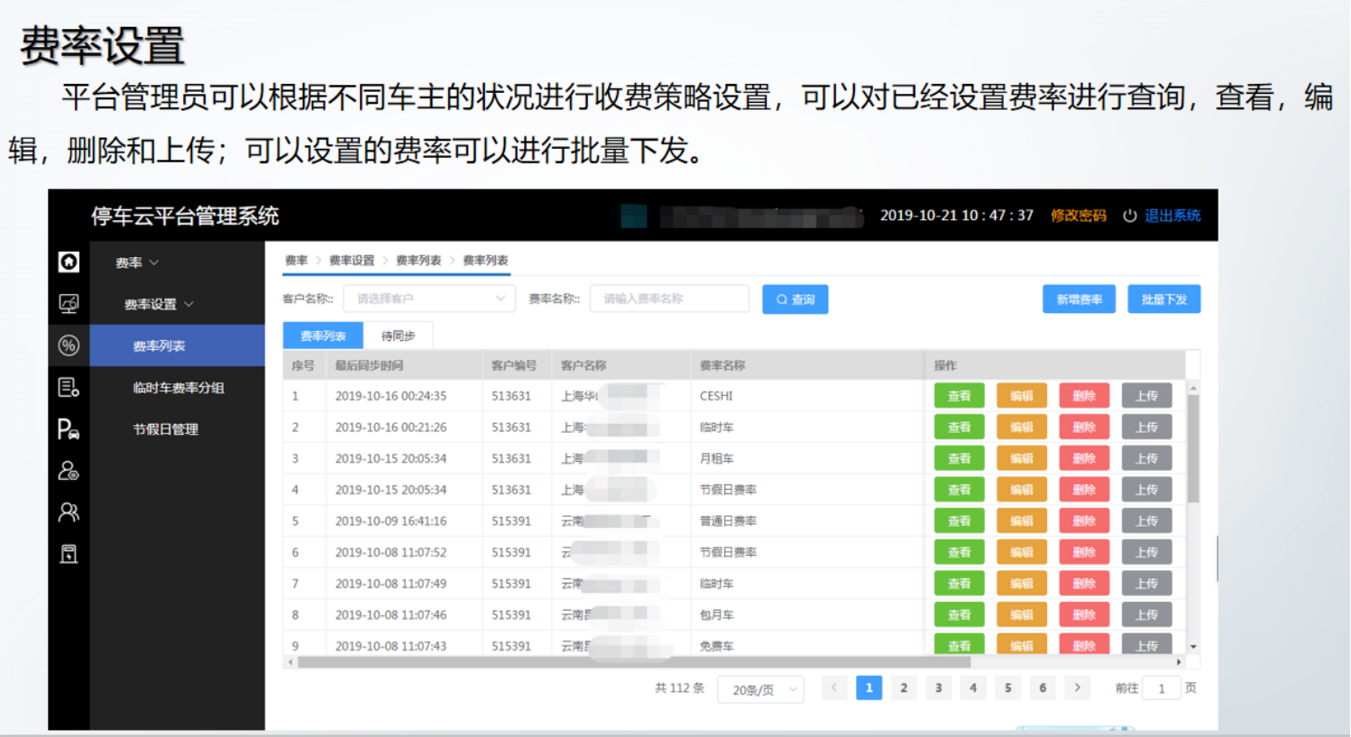This screenshot has height=737, width=1351.
Task: Collapse the 费率设置 submenu in sidebar
Action: pyautogui.click(x=159, y=305)
